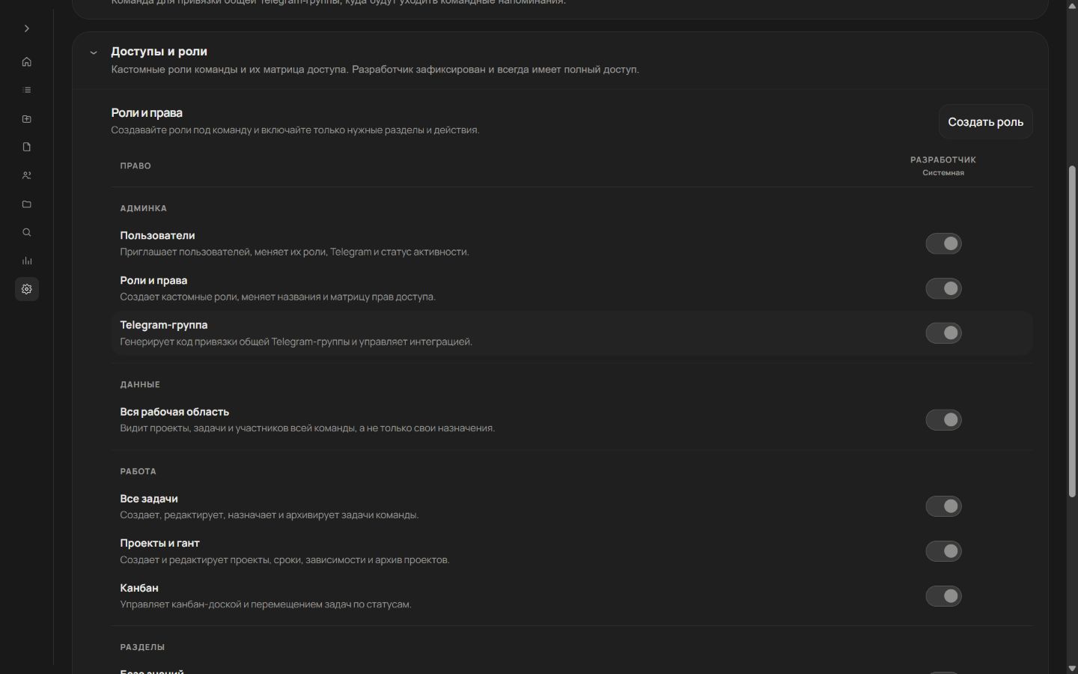The image size is (1078, 674).
Task: Click the page's vertical scrollbar thumb
Action: click(x=1072, y=331)
